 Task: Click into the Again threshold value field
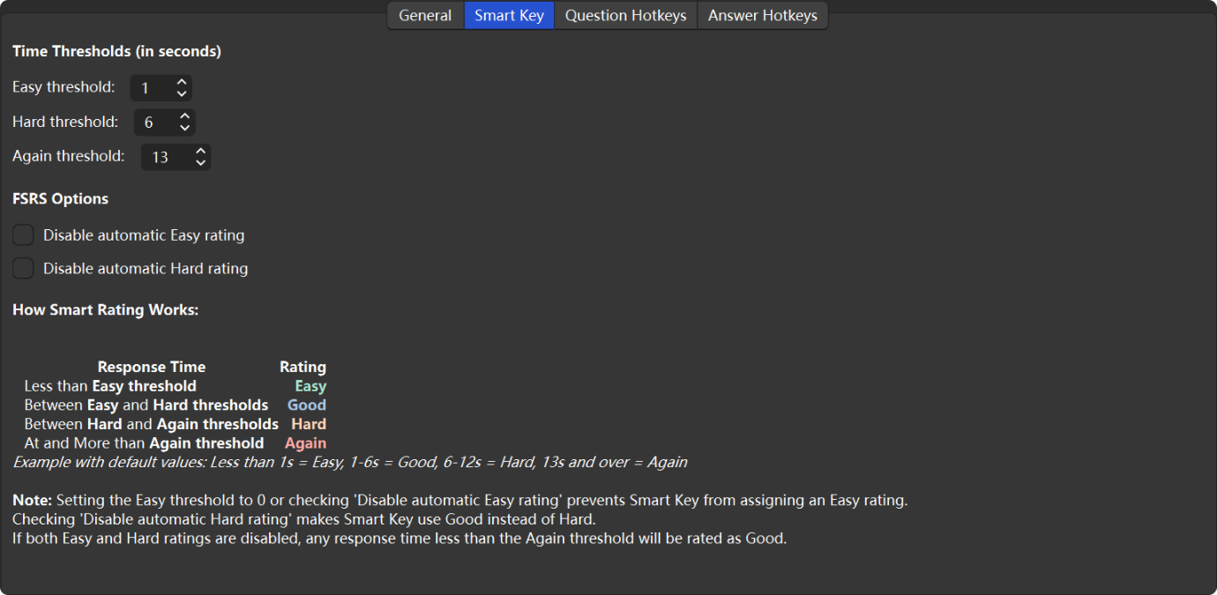164,157
